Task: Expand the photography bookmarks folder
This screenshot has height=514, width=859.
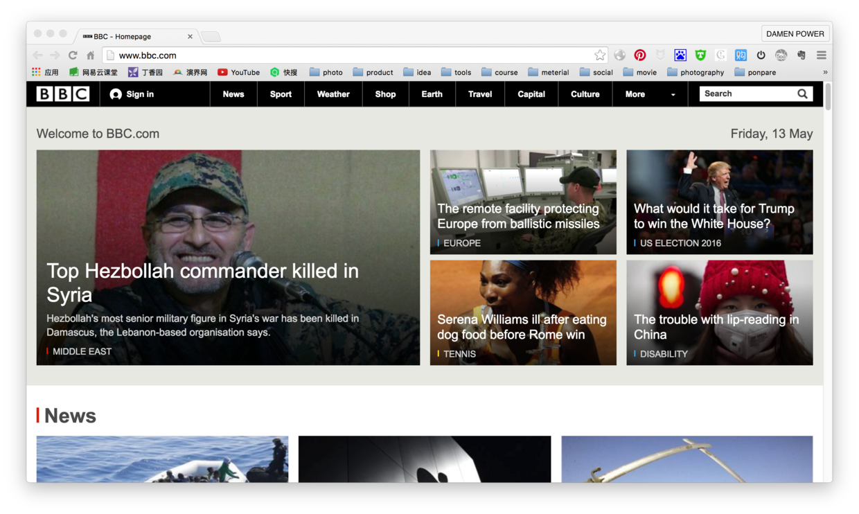Action: 696,72
